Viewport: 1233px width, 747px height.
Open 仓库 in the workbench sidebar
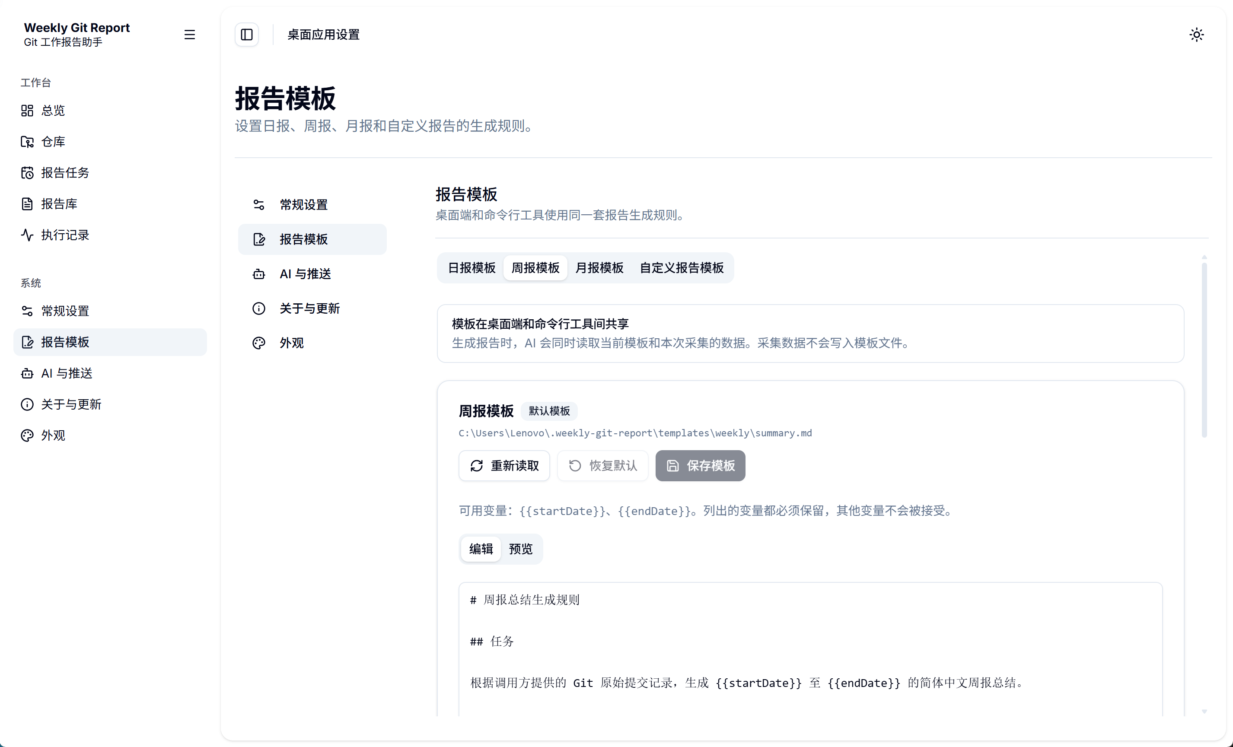click(x=110, y=142)
